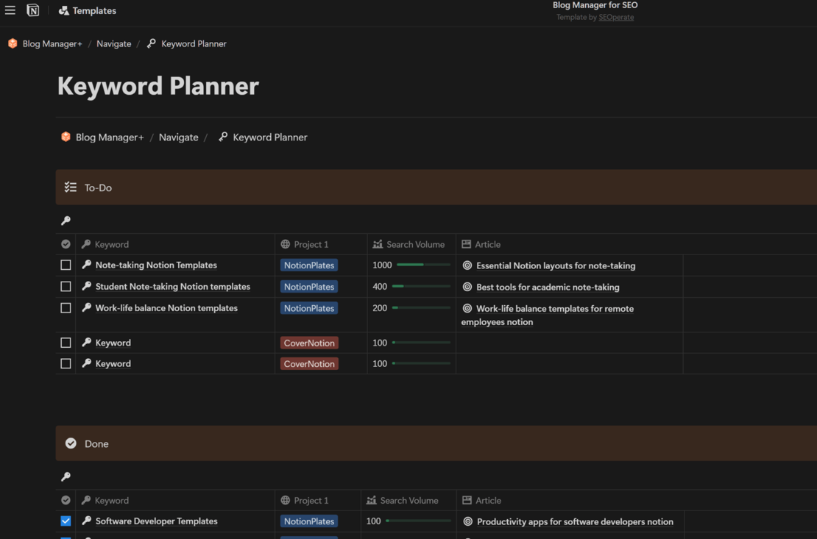
Task: Click the hamburger menu icon
Action: [x=10, y=10]
